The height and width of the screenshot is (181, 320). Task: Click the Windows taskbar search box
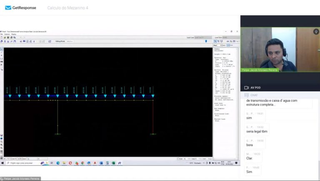click(x=24, y=163)
